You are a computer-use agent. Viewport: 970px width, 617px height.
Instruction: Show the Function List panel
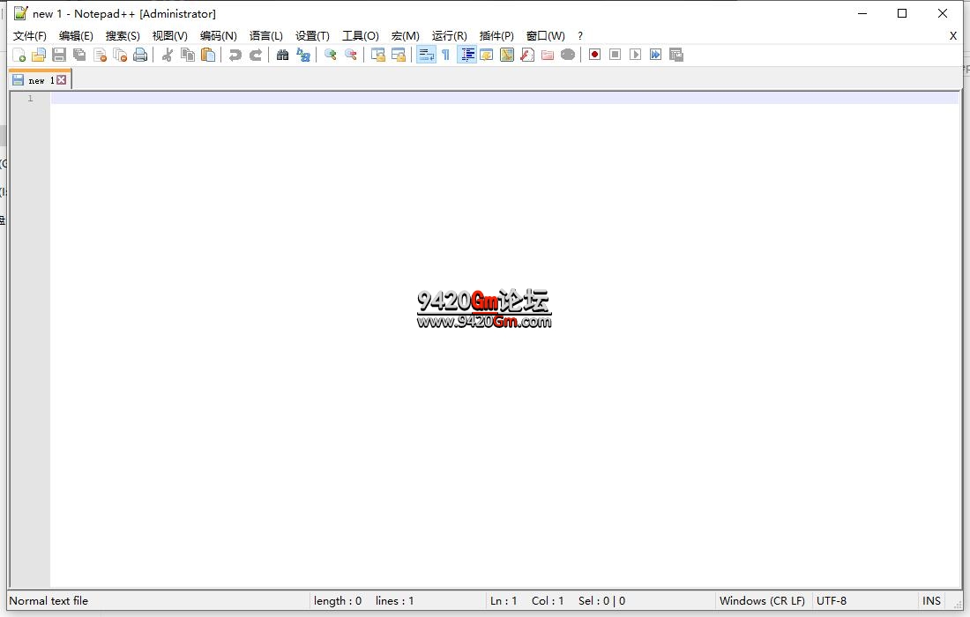coord(527,55)
